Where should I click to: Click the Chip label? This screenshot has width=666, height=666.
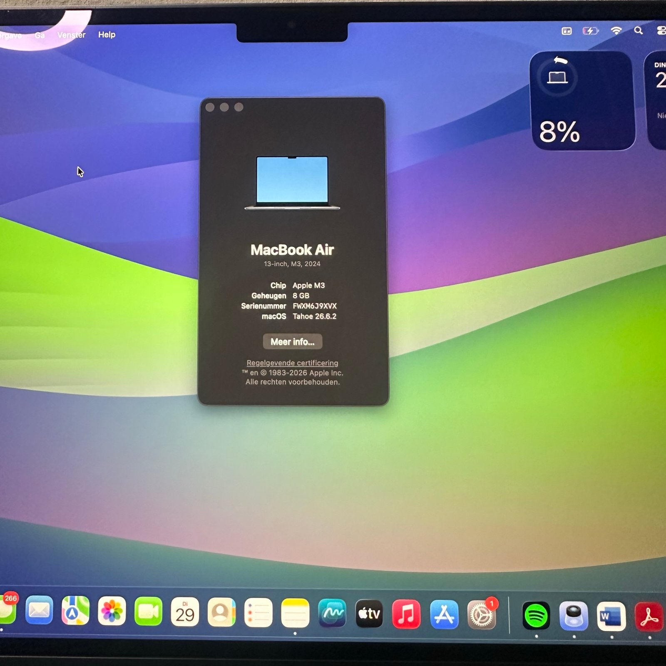pos(278,286)
